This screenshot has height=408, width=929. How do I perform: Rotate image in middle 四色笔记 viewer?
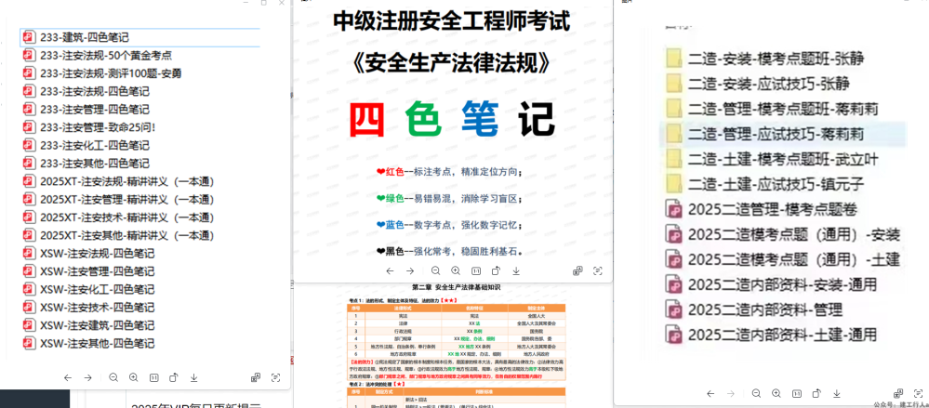(x=496, y=270)
